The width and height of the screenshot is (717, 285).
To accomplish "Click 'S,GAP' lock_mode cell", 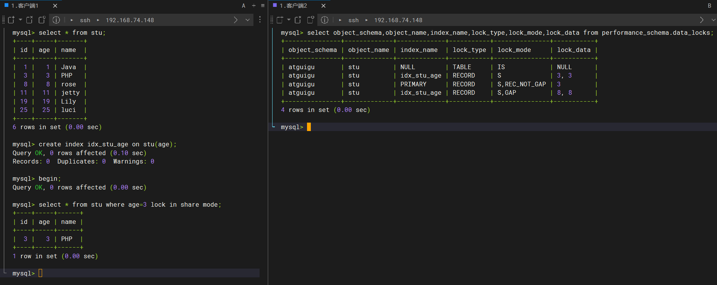I will pyautogui.click(x=506, y=93).
